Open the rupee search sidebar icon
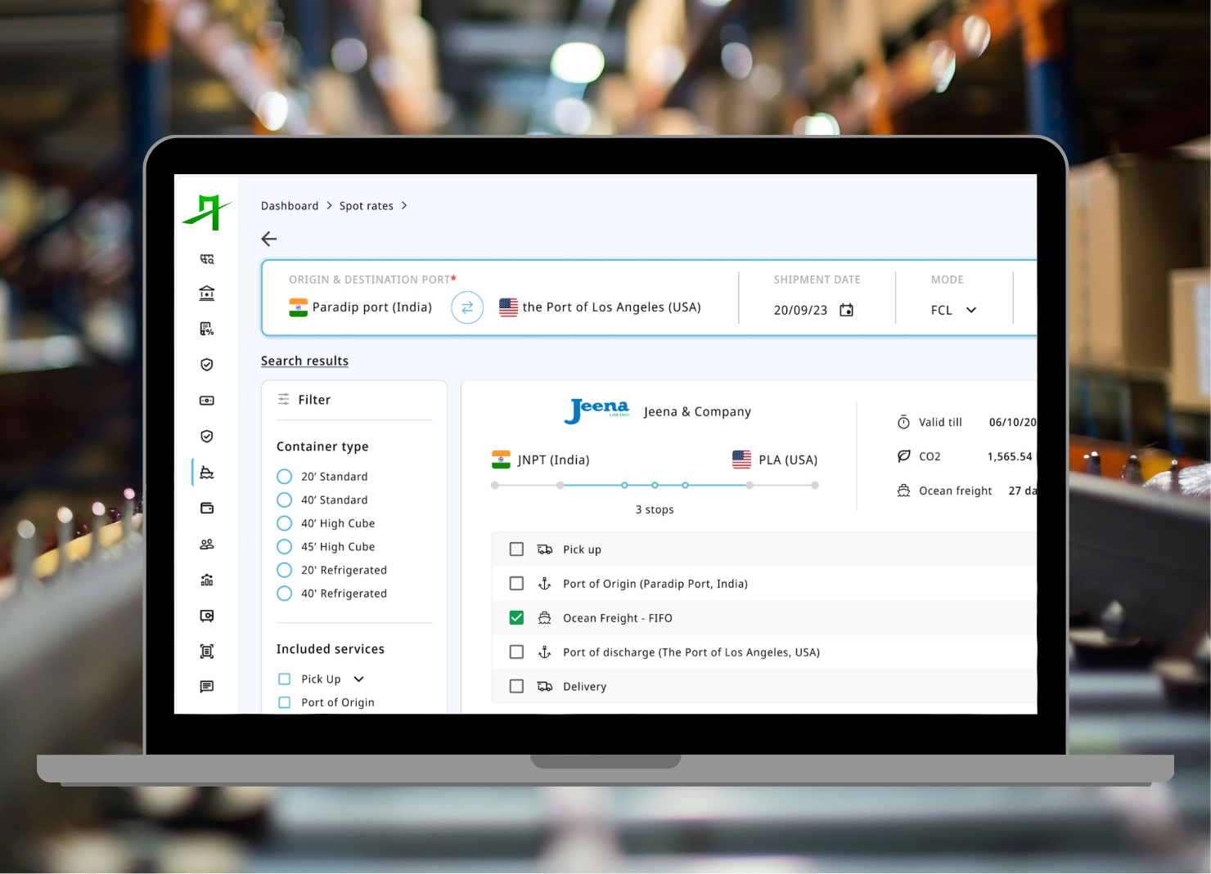Viewport: 1211px width, 874px height. [207, 259]
